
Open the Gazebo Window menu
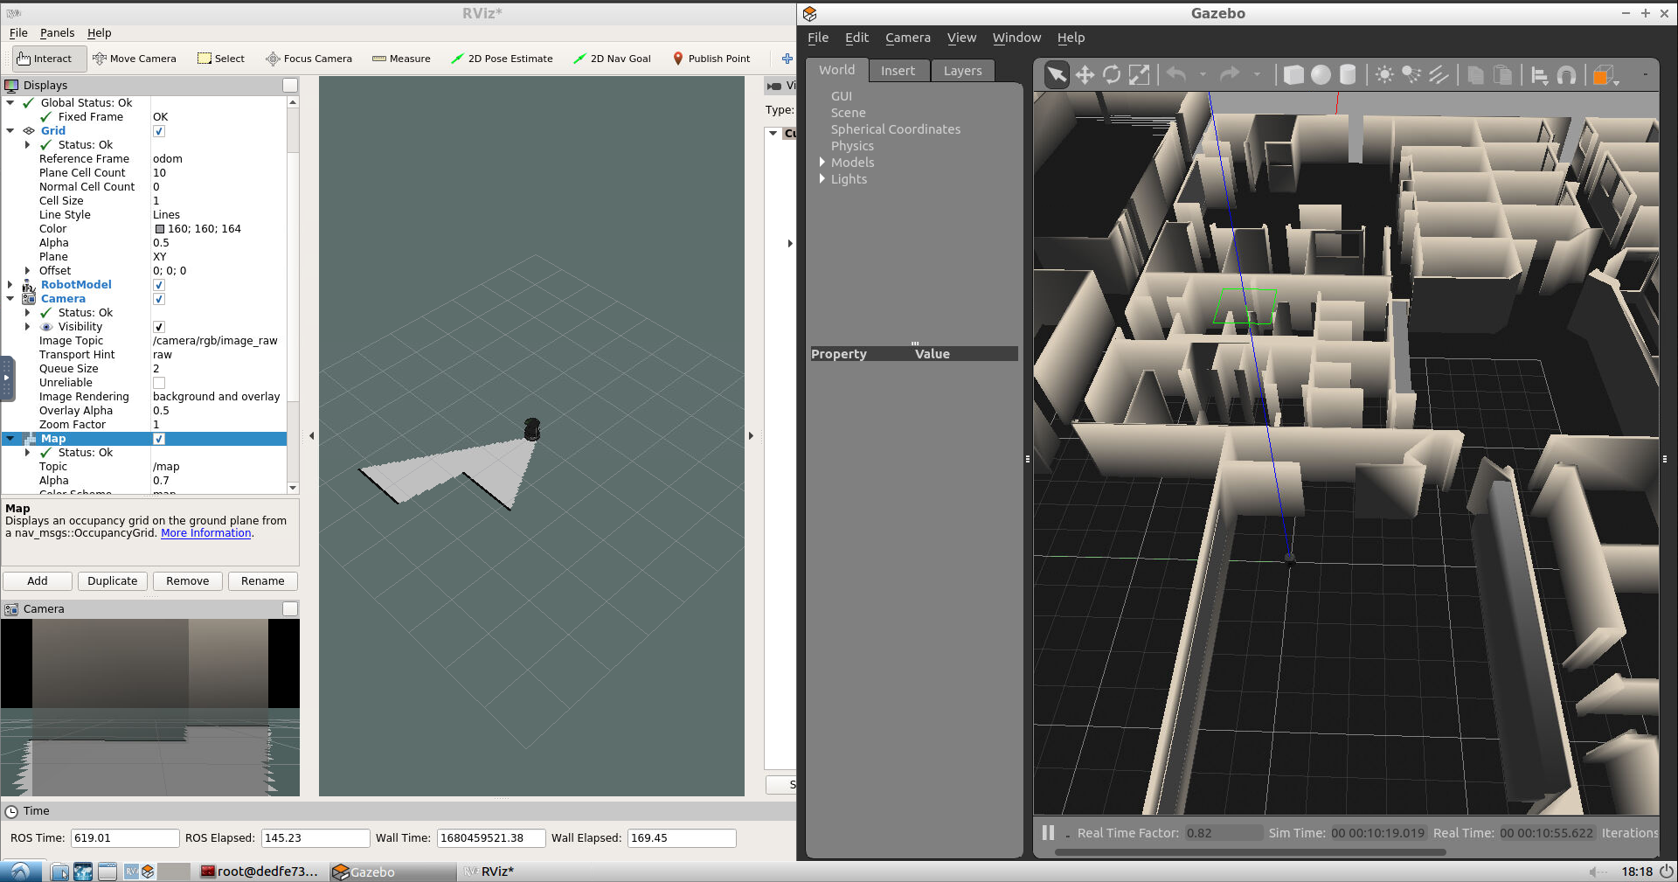click(1016, 38)
